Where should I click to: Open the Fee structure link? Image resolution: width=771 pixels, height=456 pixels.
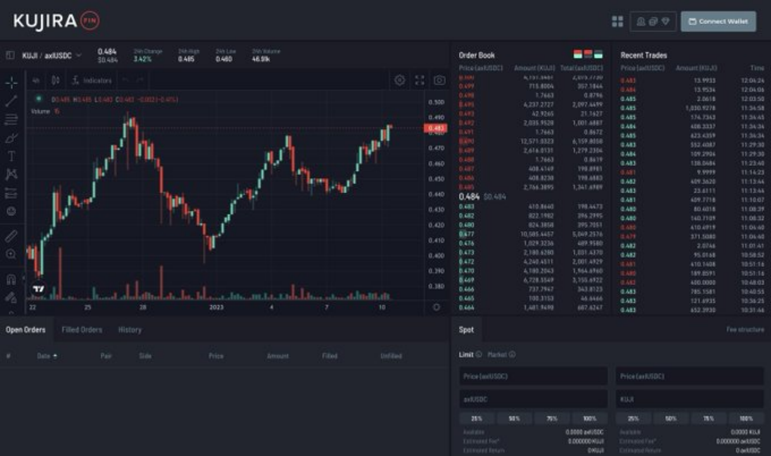745,330
